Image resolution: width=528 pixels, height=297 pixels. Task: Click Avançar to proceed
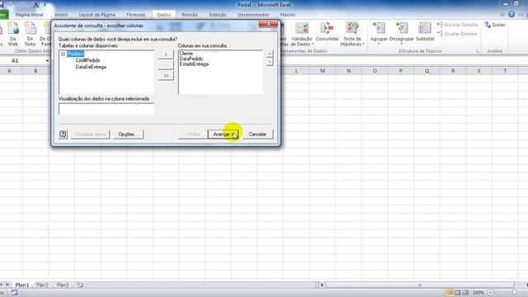coord(224,134)
